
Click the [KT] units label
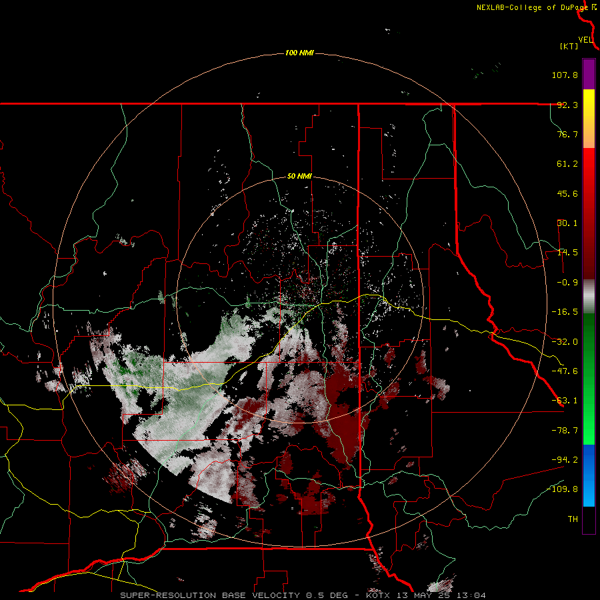pos(569,46)
